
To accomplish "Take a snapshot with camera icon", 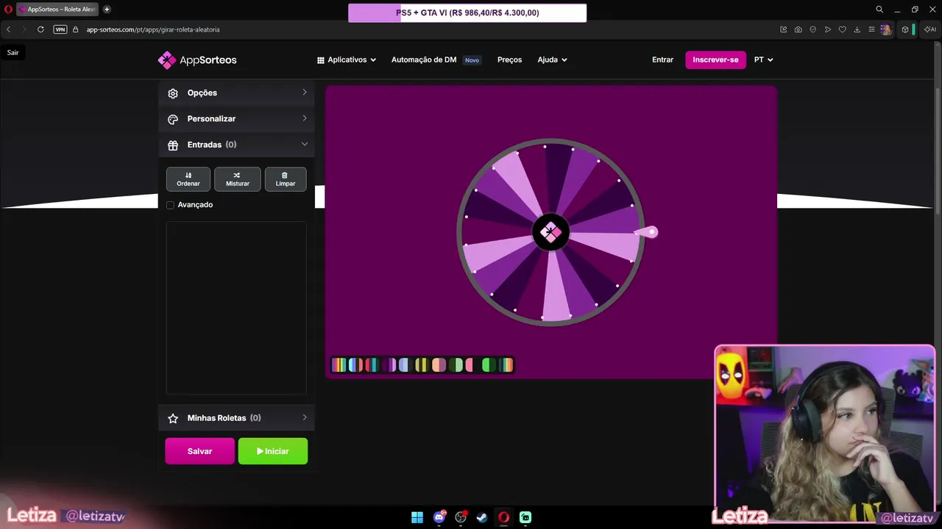I will coord(798,29).
